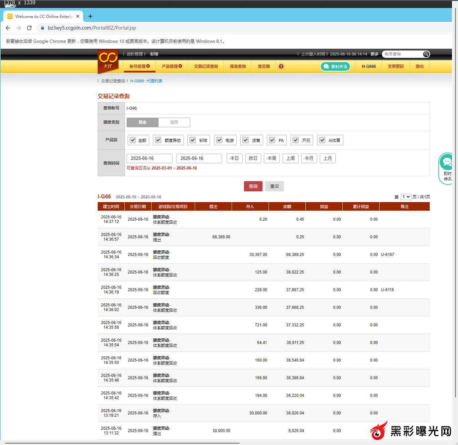Open the page number selector dropdown

coord(406,197)
